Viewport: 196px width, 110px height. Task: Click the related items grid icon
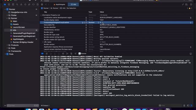point(42,5)
